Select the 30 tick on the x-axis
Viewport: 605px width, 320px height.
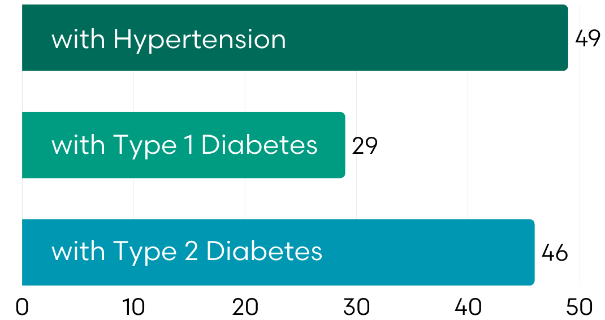pyautogui.click(x=356, y=307)
